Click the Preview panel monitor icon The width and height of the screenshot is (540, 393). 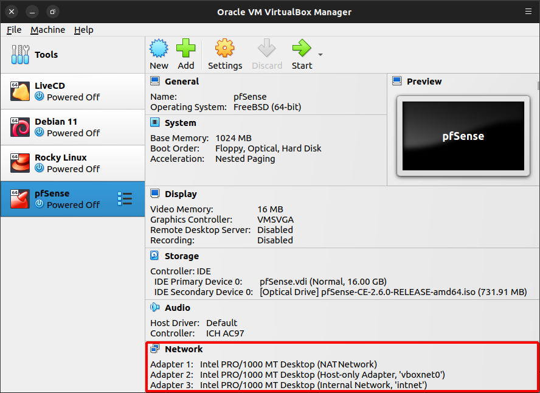397,82
